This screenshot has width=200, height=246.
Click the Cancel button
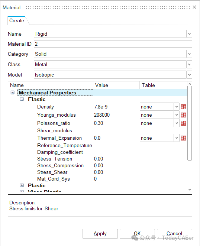point(174,234)
